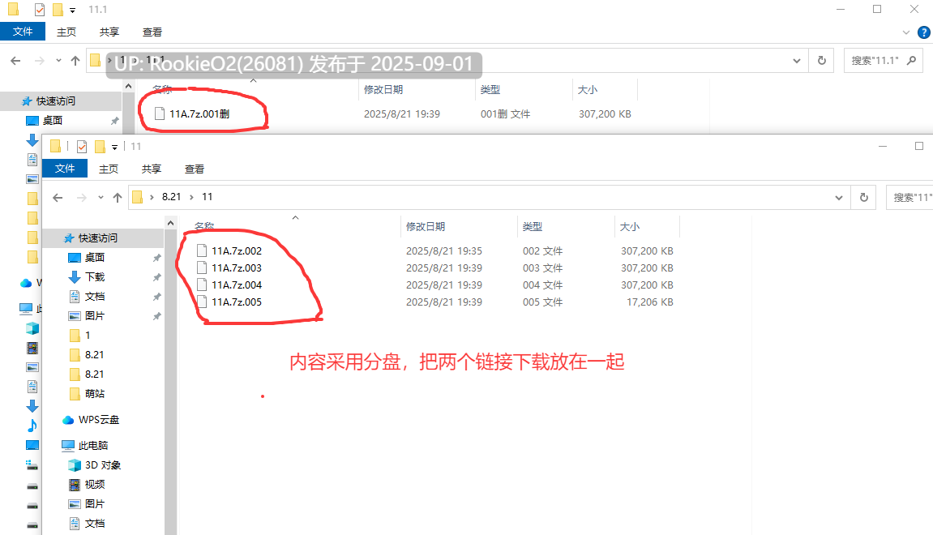Viewport: 933px width, 535px height.
Task: Sort by 大小 in the 11.1 window
Action: [x=588, y=89]
